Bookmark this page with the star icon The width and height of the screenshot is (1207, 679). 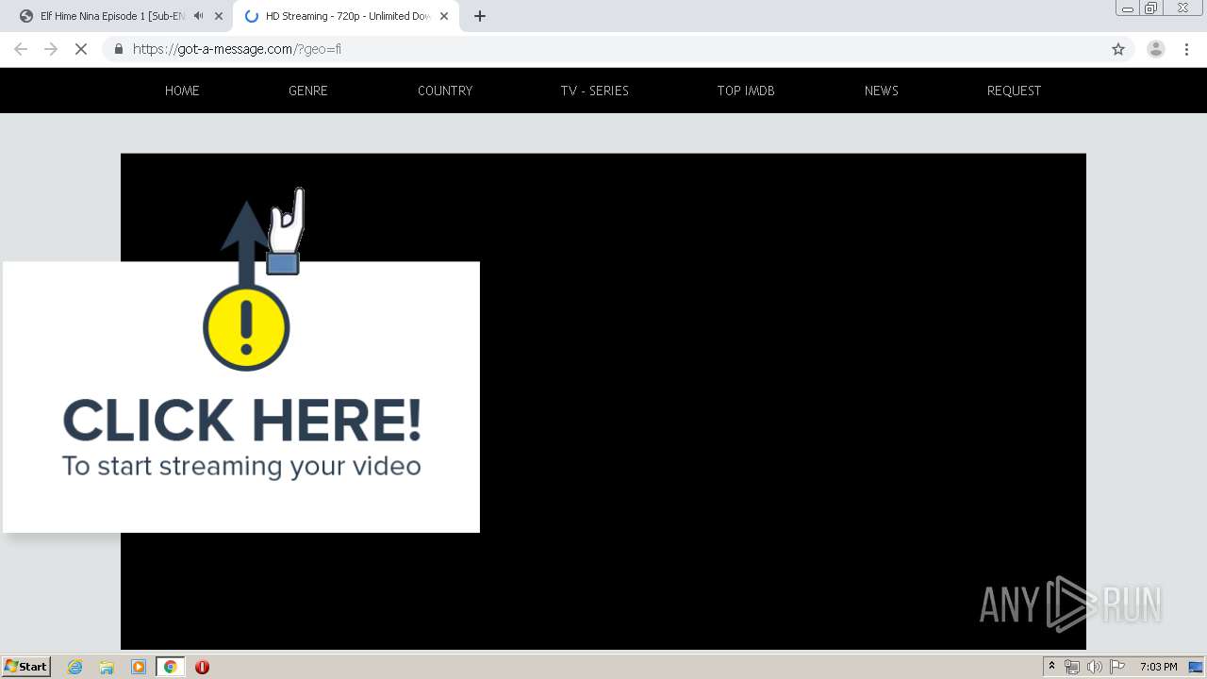point(1118,49)
